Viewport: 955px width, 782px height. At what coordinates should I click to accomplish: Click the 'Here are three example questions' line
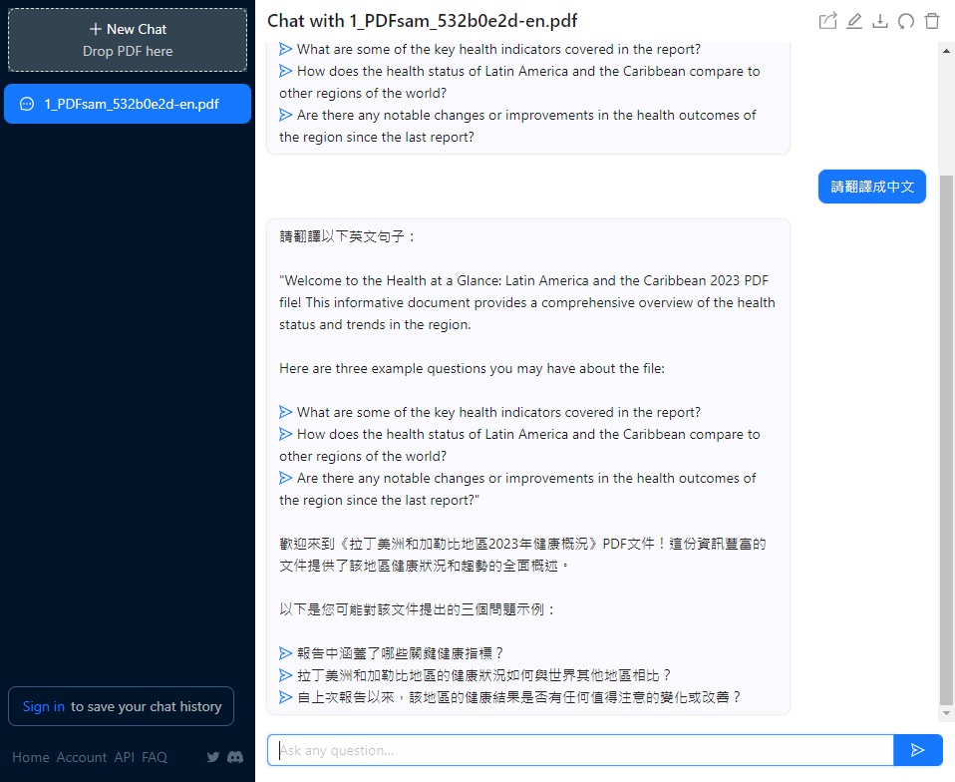[473, 368]
